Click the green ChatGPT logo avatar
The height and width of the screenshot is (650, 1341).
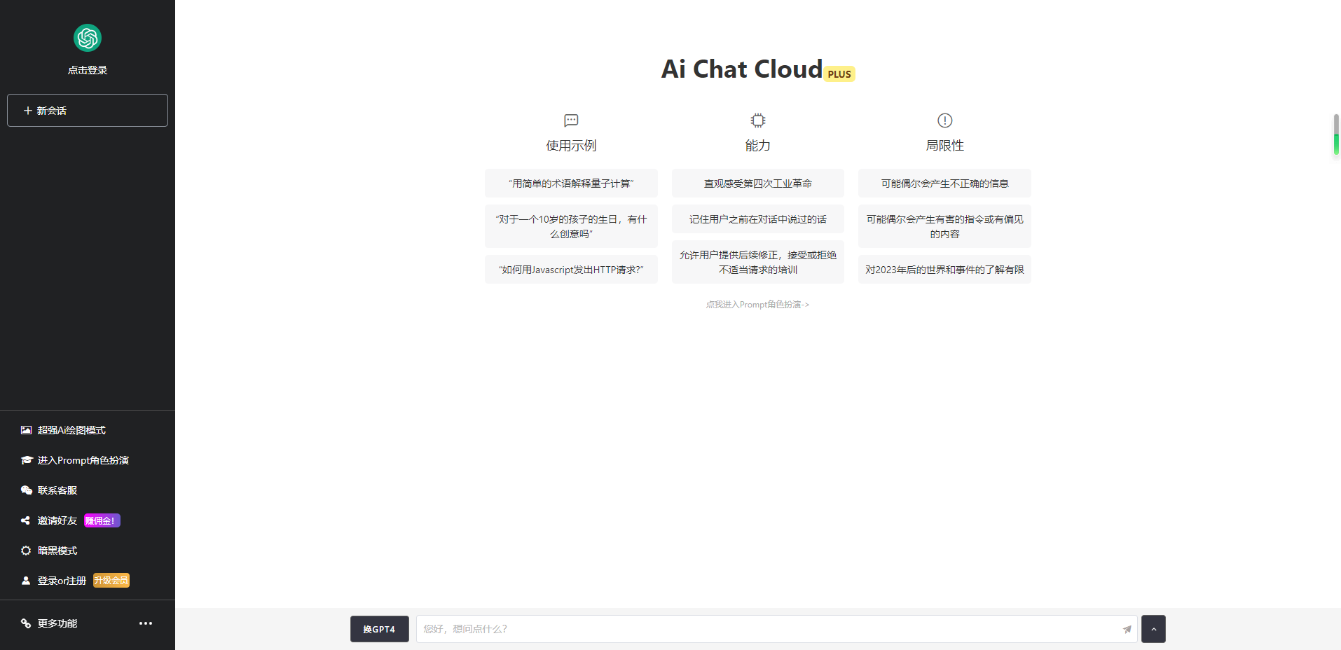click(88, 38)
